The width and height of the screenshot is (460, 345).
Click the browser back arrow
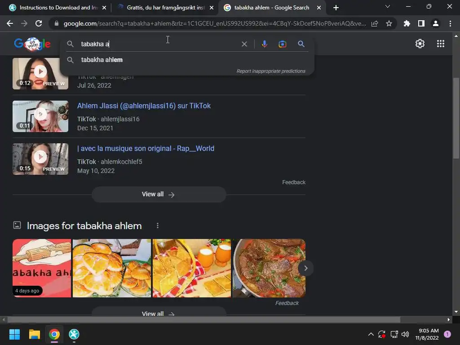click(10, 23)
